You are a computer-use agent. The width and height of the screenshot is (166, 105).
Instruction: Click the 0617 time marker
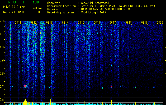tap(113, 23)
